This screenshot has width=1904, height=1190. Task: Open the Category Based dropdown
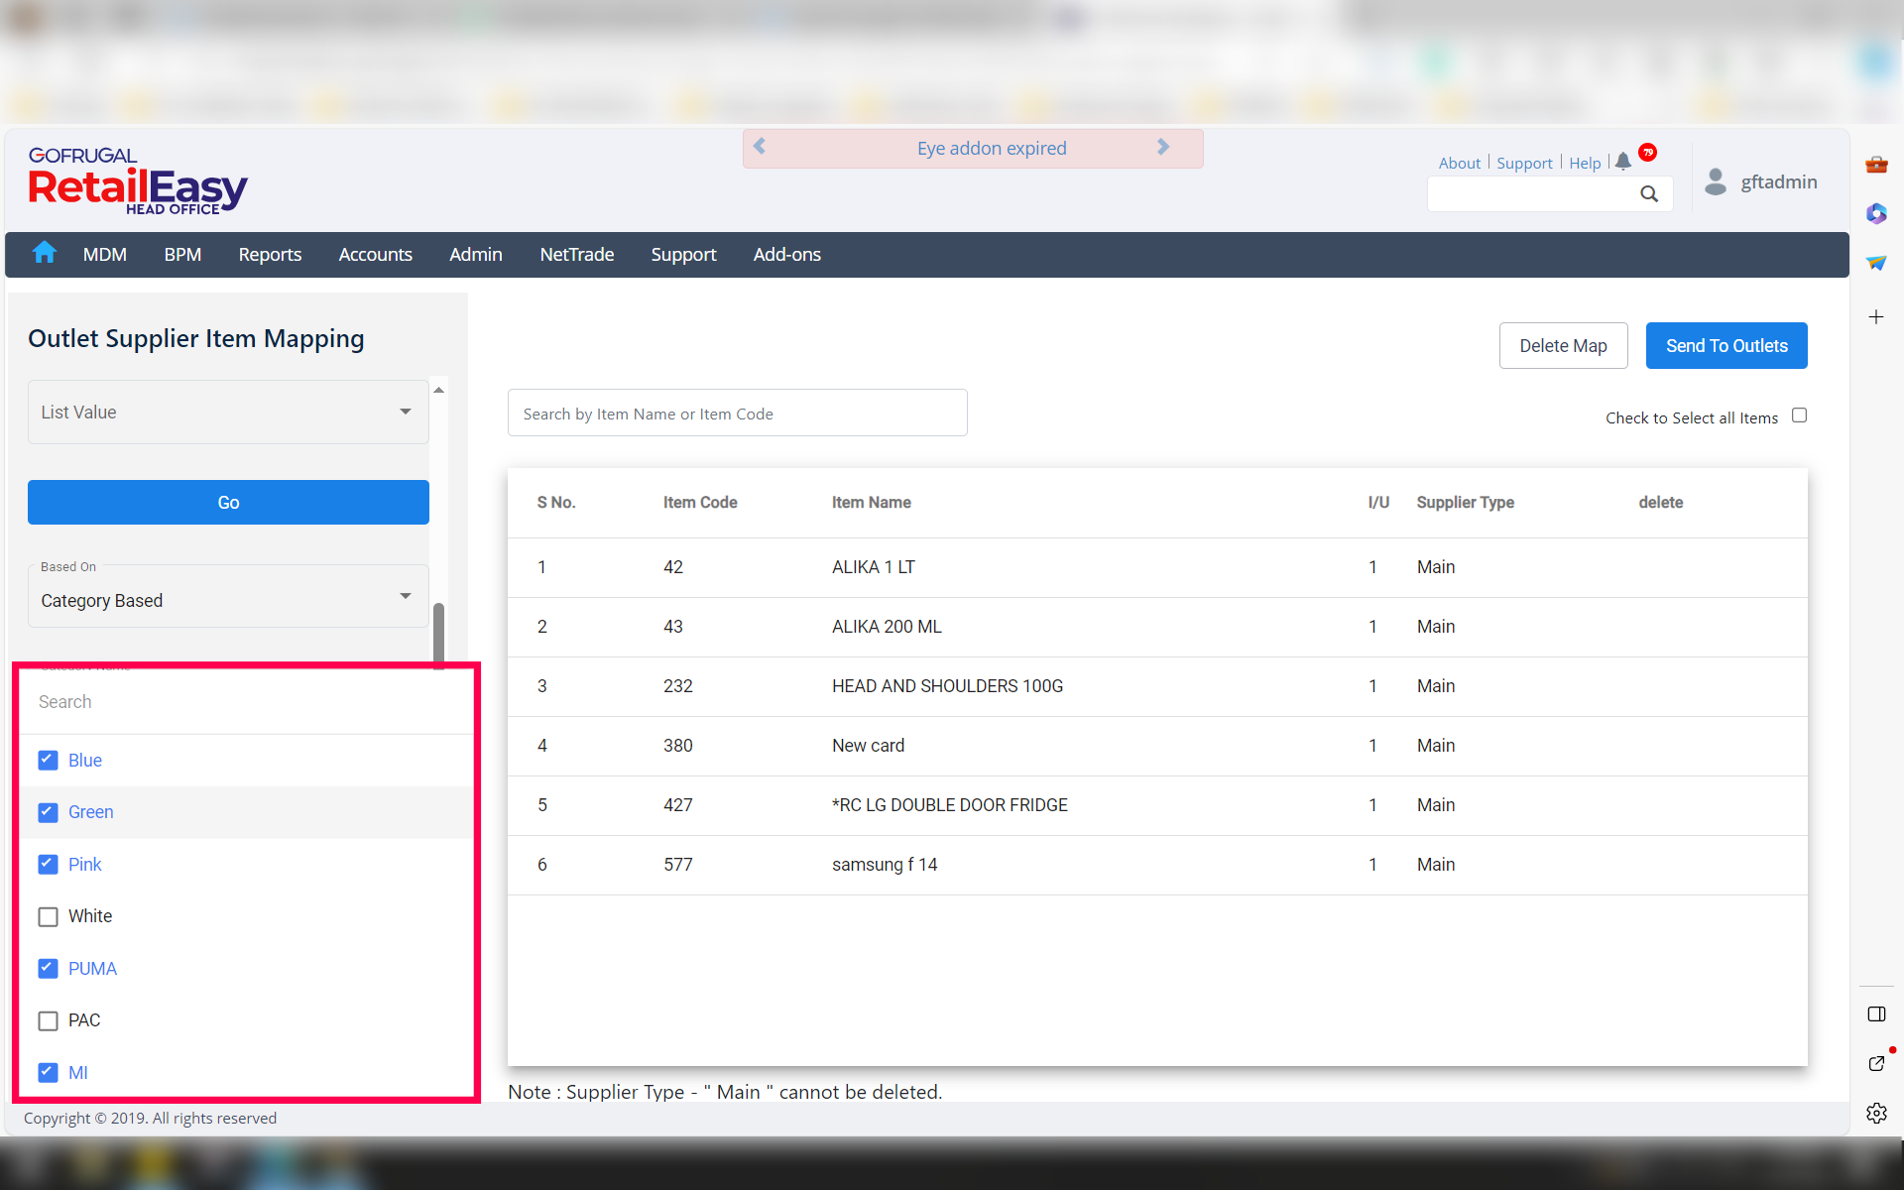pyautogui.click(x=228, y=600)
